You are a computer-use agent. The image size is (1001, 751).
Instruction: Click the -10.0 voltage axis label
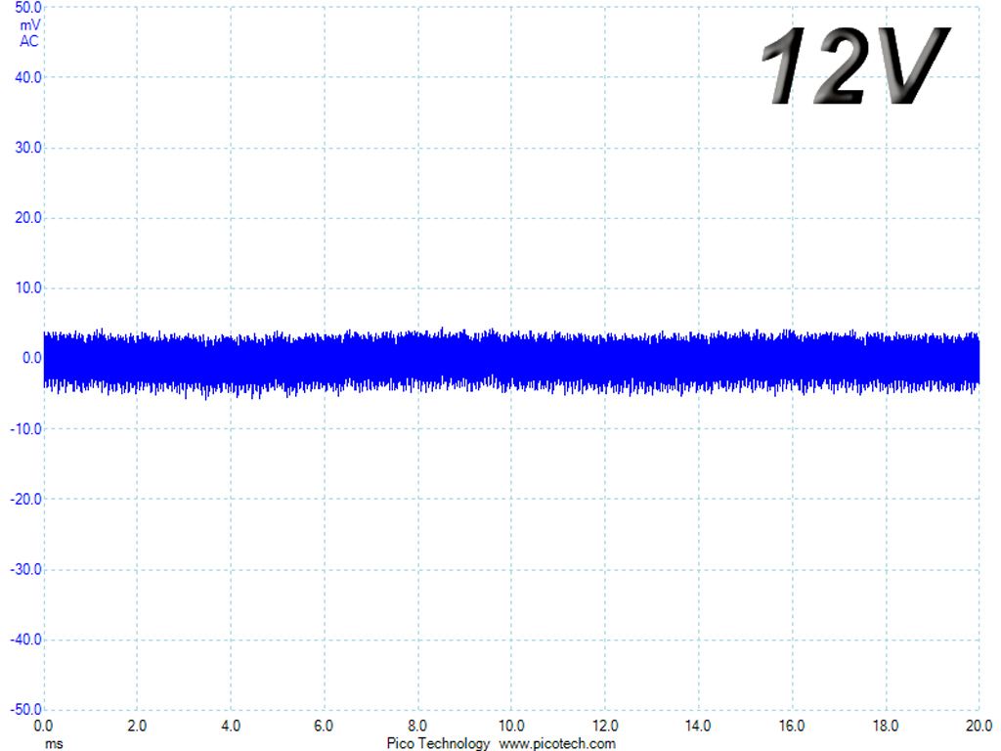(x=25, y=428)
